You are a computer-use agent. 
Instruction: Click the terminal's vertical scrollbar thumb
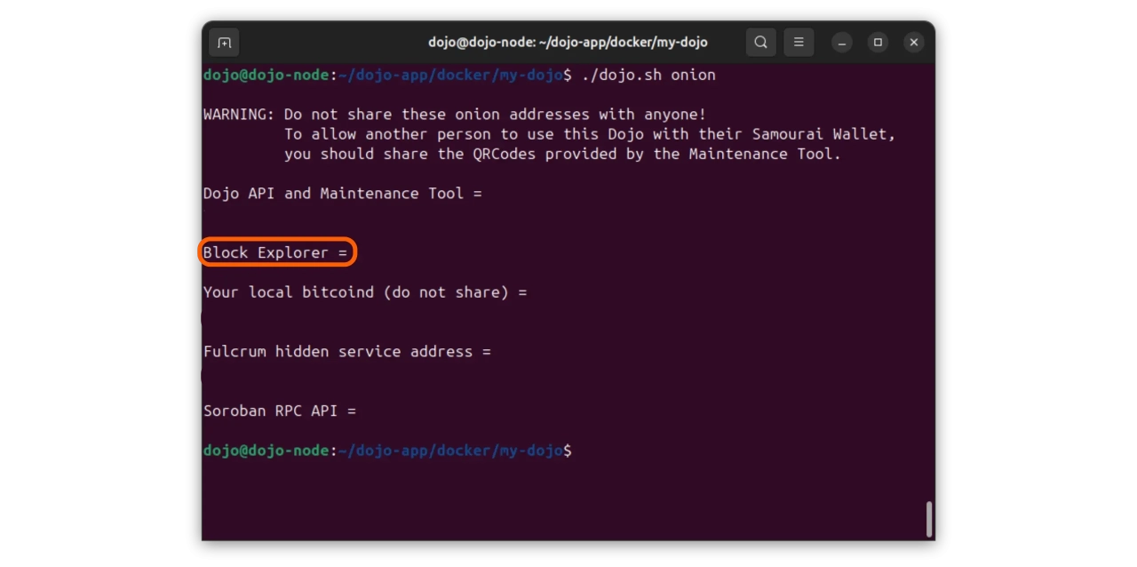(929, 519)
